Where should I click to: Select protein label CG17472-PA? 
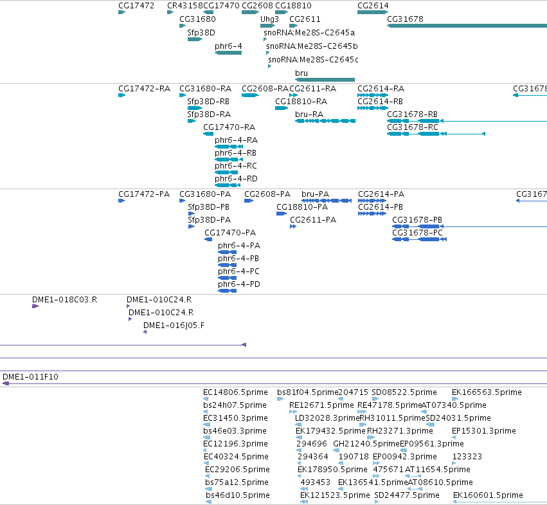144,194
